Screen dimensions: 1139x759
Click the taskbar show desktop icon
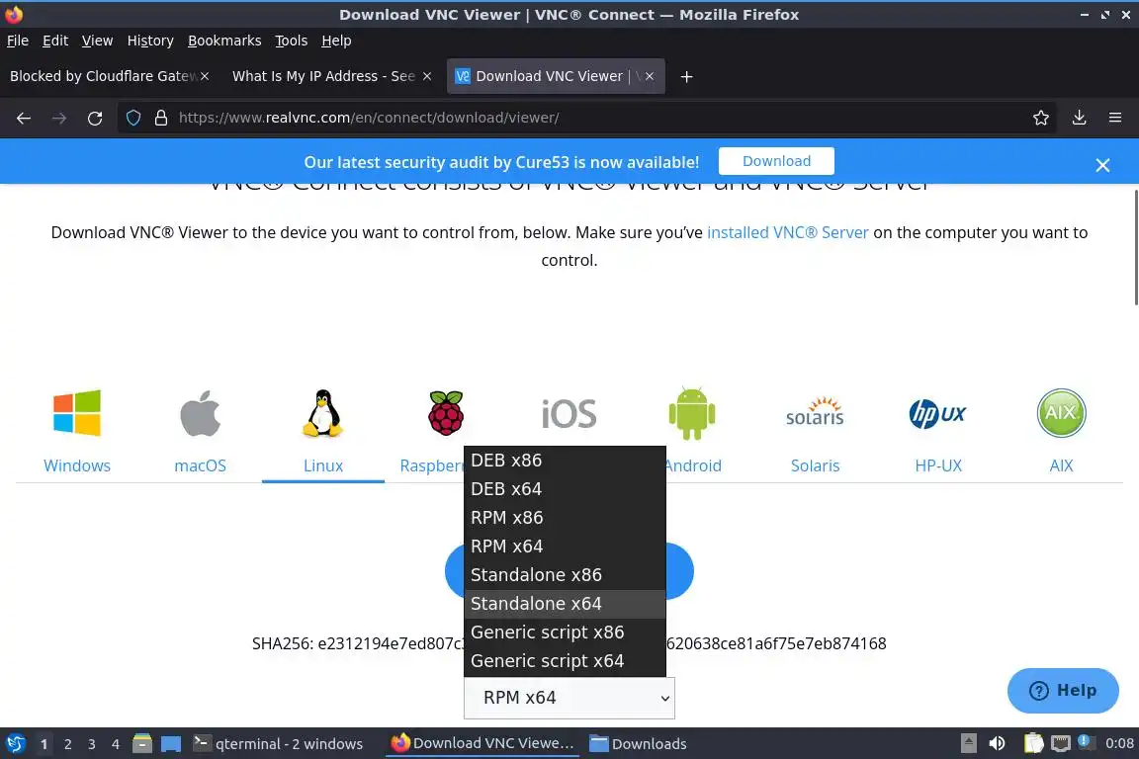171,744
